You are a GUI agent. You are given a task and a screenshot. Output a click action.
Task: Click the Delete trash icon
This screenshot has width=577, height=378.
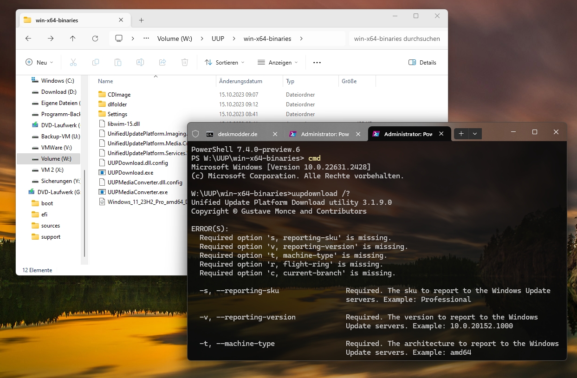pos(185,62)
